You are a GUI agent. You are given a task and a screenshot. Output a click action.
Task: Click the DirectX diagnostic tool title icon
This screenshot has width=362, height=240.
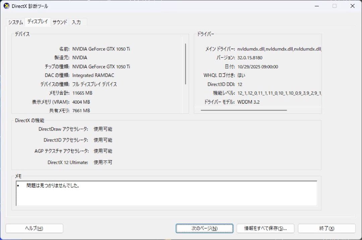point(6,6)
